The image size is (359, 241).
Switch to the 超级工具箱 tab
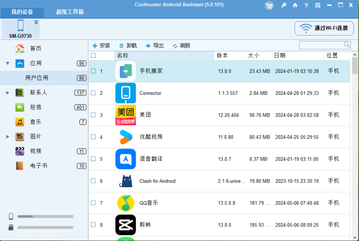[x=70, y=12]
